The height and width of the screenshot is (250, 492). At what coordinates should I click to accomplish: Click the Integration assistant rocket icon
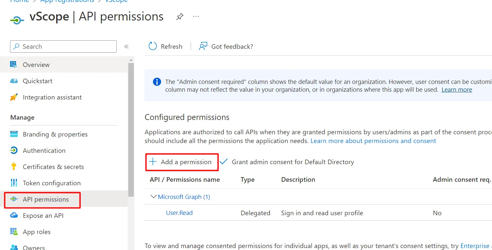[x=14, y=97]
